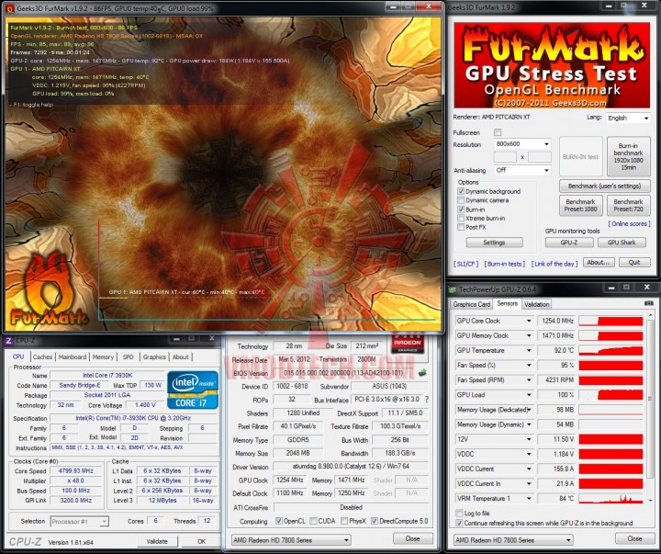This screenshot has height=554, width=661.
Task: Open the Online scores link
Action: [629, 223]
